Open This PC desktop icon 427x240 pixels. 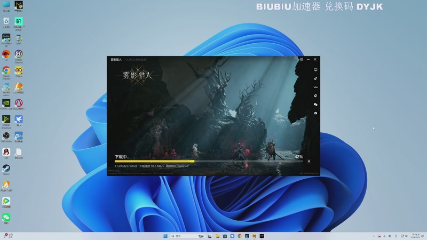(x=6, y=6)
